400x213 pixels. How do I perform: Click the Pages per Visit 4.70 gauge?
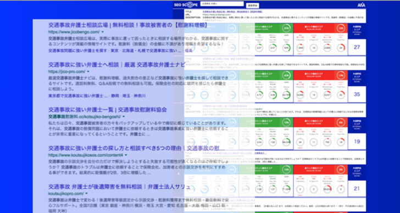point(259,95)
